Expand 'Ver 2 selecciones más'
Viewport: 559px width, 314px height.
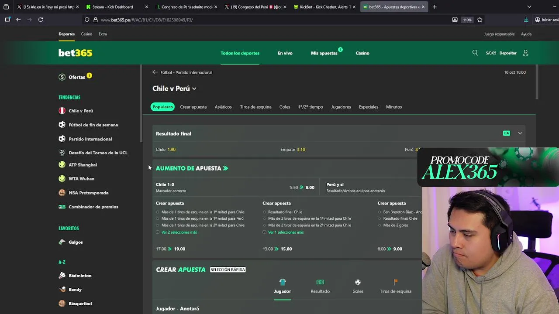[x=179, y=232]
